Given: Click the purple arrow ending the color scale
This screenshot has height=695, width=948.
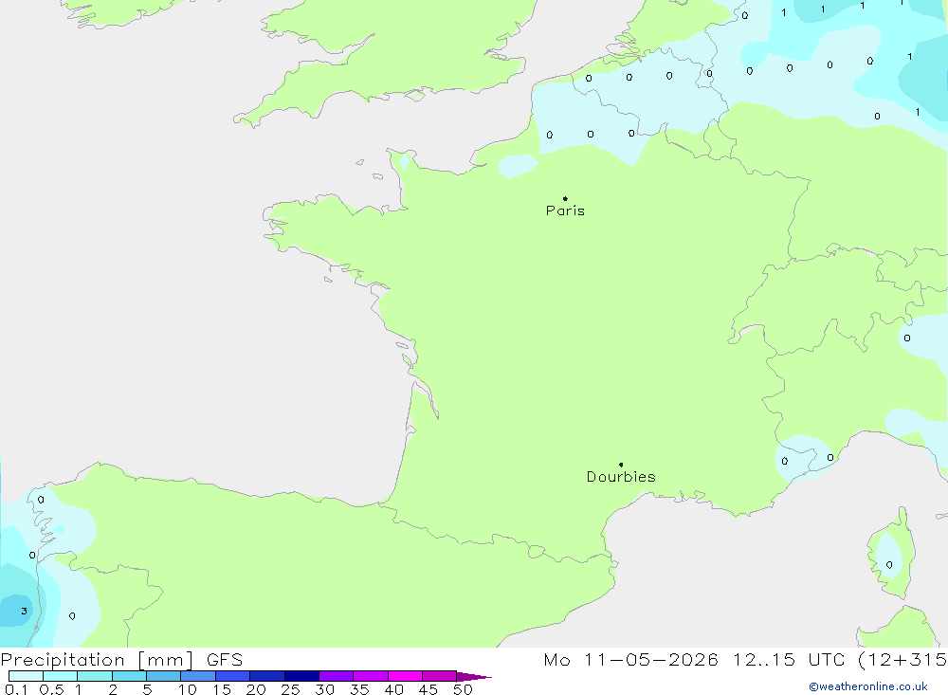Looking at the screenshot, I should [474, 676].
